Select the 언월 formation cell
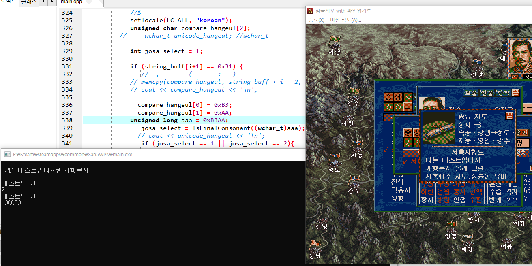The width and height of the screenshot is (532, 266). 443,192
